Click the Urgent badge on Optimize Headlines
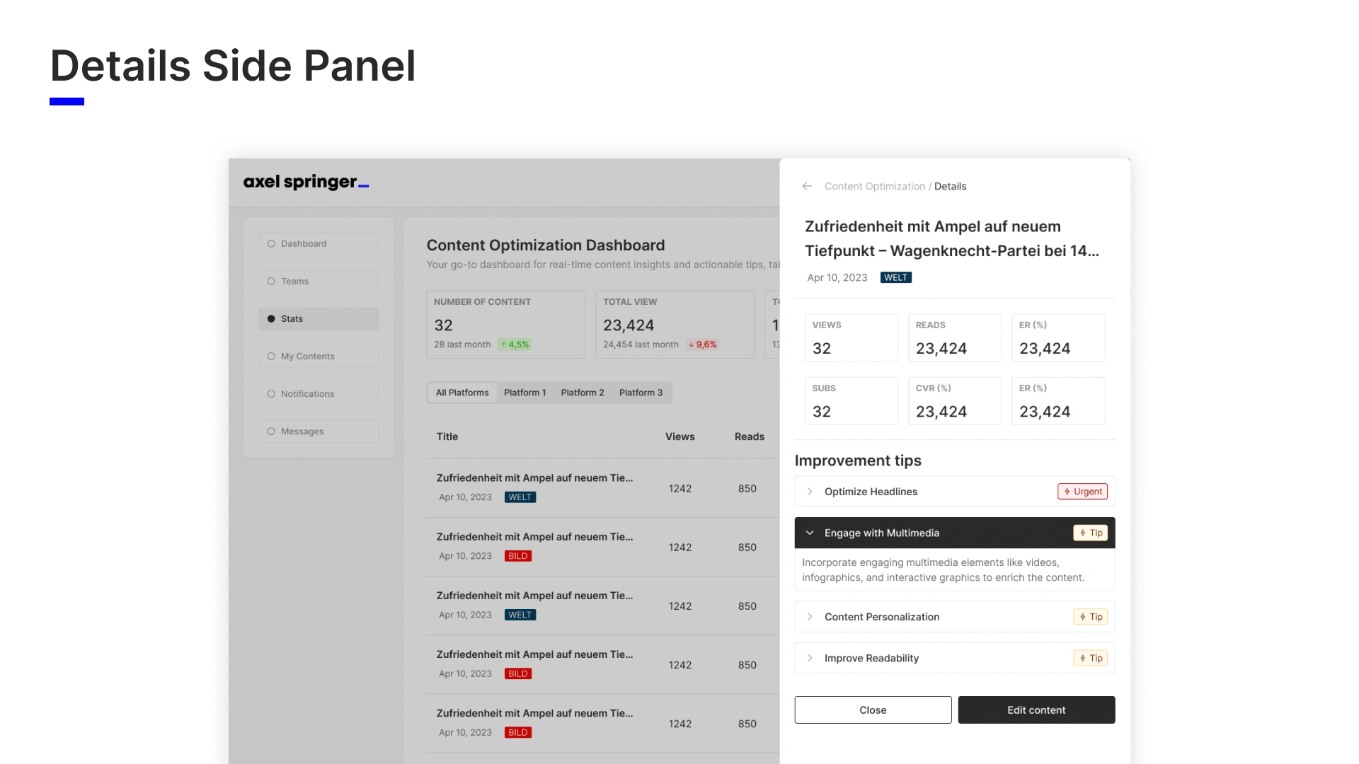 [1082, 492]
